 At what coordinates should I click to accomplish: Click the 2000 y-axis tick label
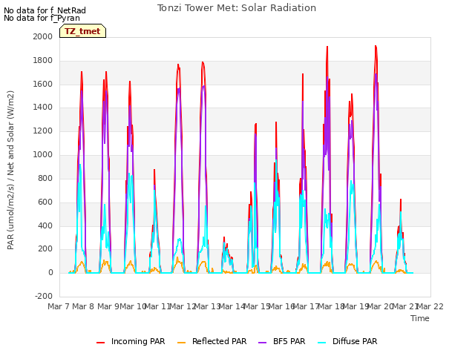pos(43,36)
